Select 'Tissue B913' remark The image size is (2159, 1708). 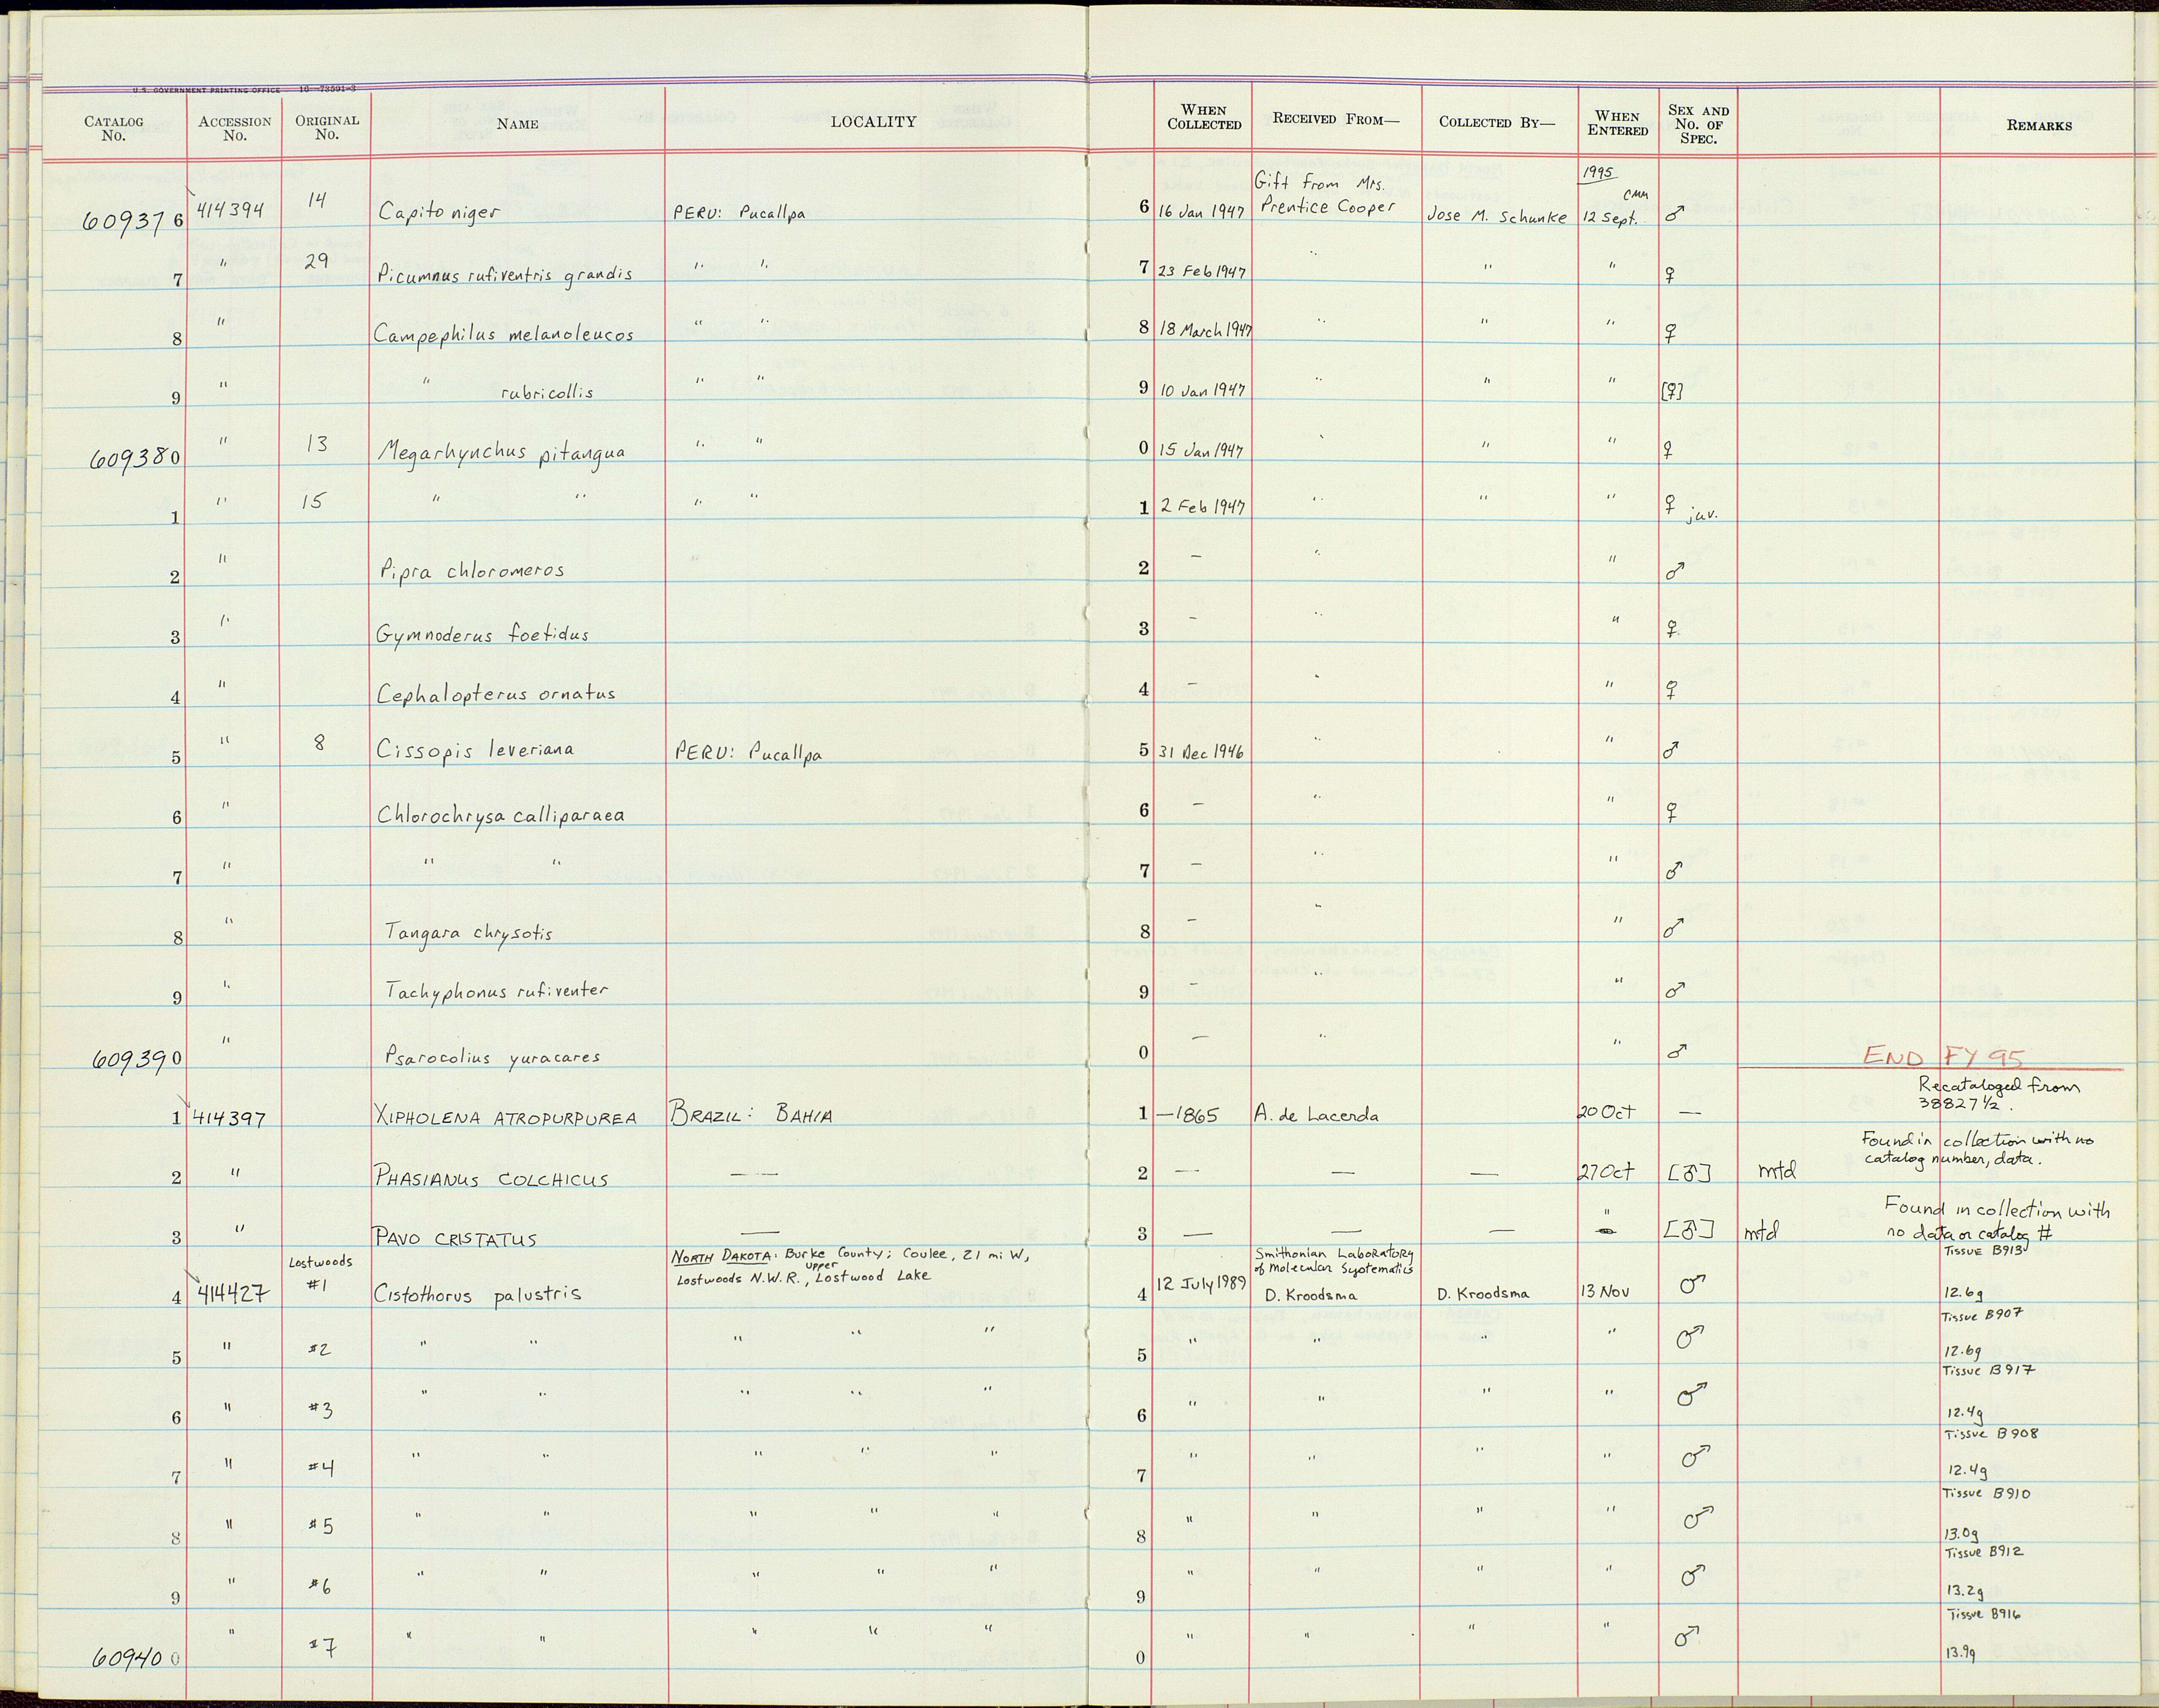click(x=1984, y=1251)
